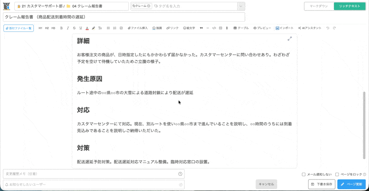Expand the editor with the fullscreen icon
369x191 pixels.
290,39
